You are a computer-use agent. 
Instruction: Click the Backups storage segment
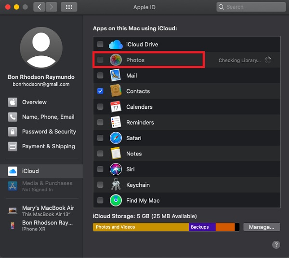click(202, 227)
